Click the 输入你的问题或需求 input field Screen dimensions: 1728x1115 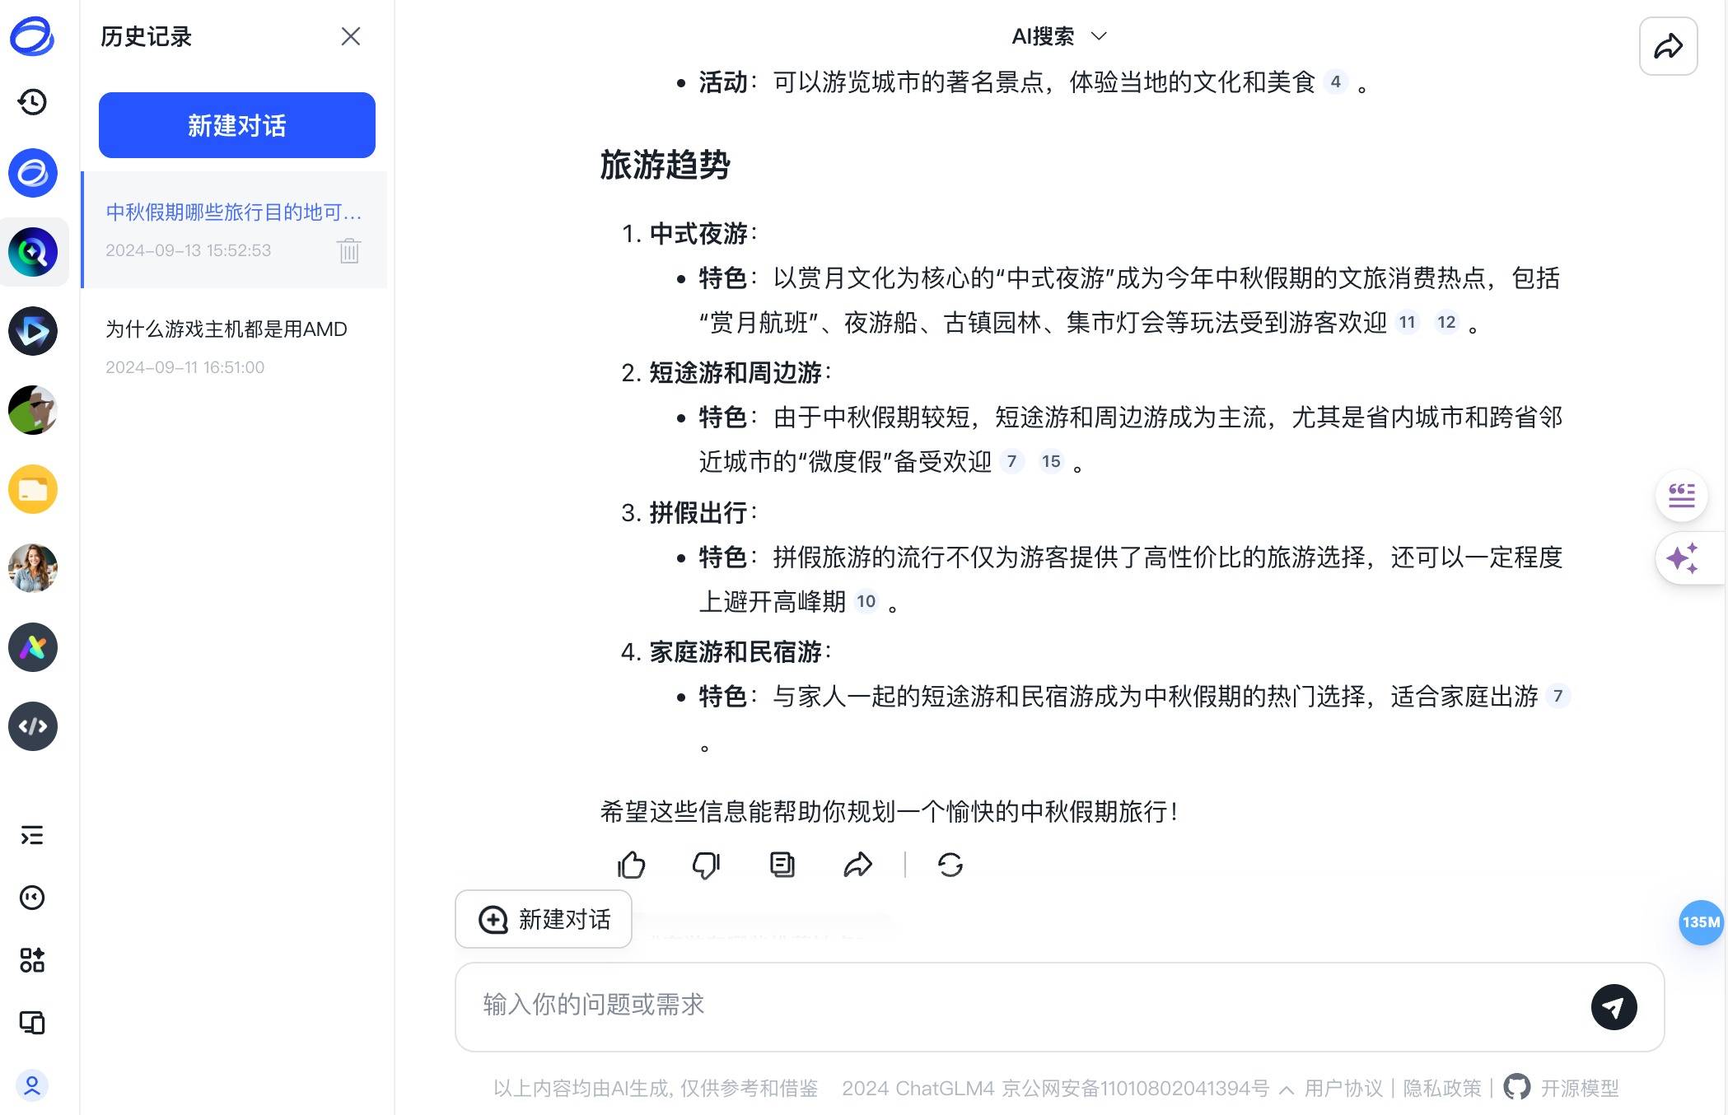point(988,1005)
